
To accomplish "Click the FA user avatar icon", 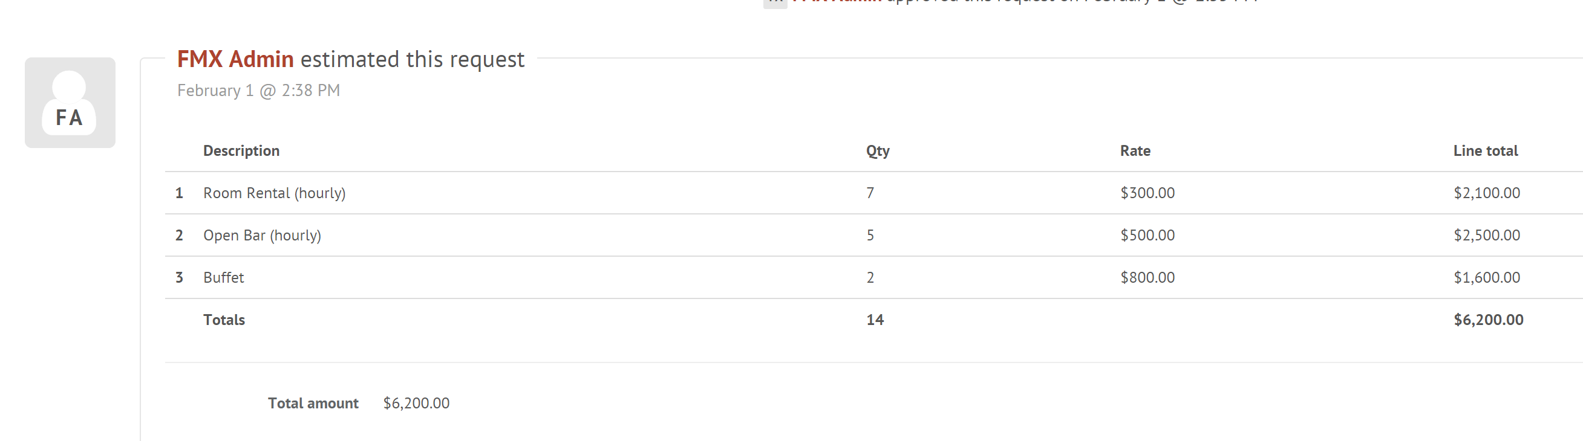I will pyautogui.click(x=70, y=103).
